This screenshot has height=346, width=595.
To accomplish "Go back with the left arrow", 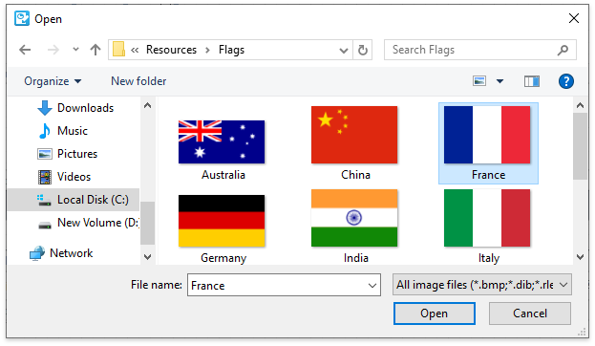I will click(x=25, y=50).
